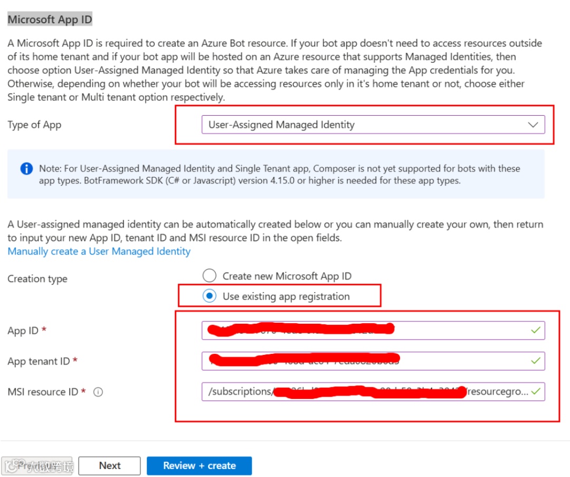
Task: Click the Type of App chevron arrow
Action: pos(533,125)
